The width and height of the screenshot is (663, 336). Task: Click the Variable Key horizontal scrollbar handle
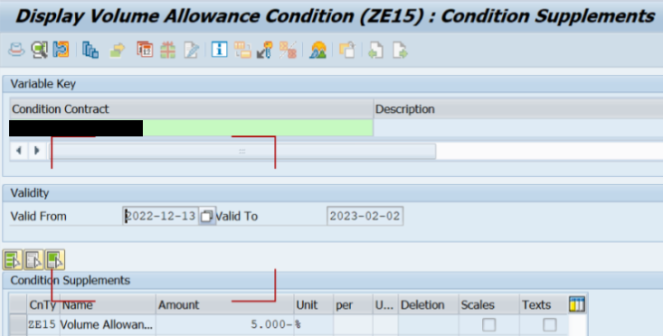point(242,151)
